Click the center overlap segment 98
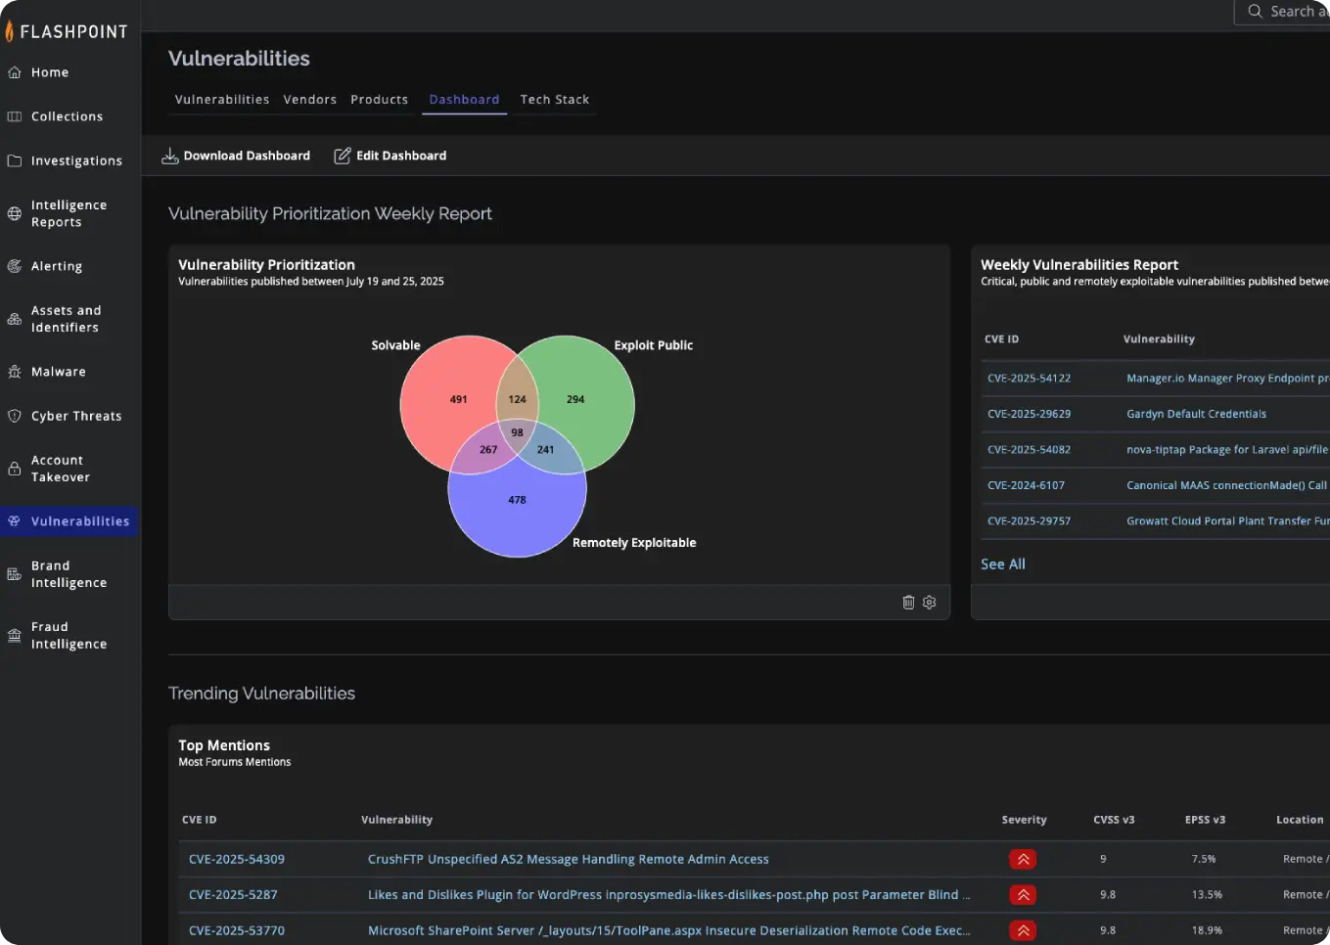 [517, 432]
